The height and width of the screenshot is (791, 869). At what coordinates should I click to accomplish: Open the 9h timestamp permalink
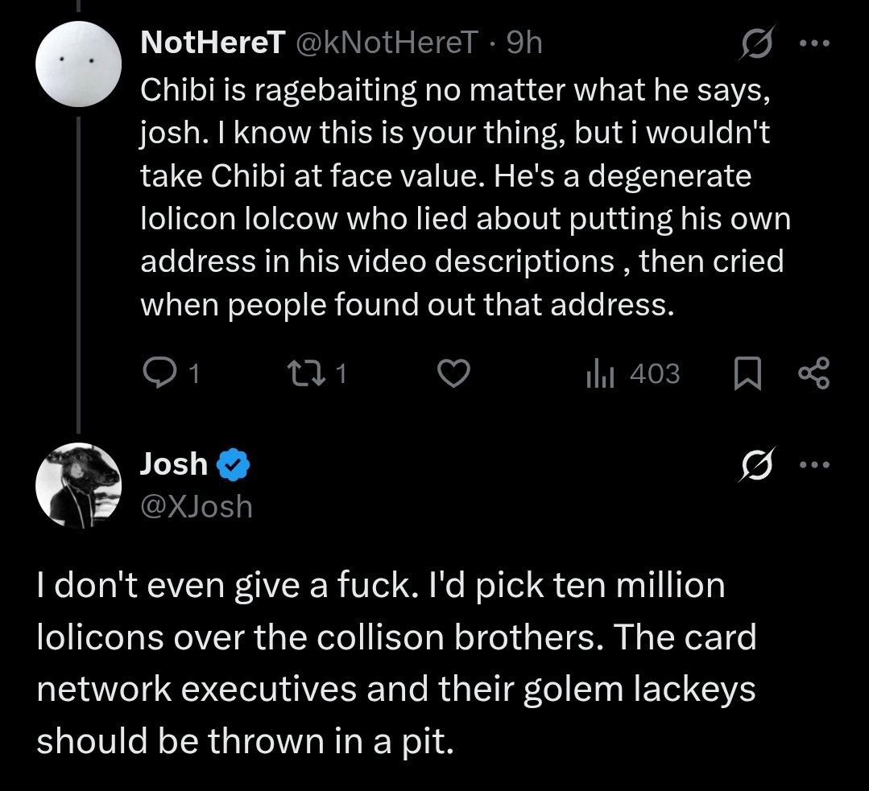(524, 43)
